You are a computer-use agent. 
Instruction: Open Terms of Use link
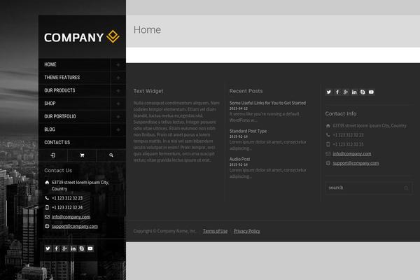[215, 231]
